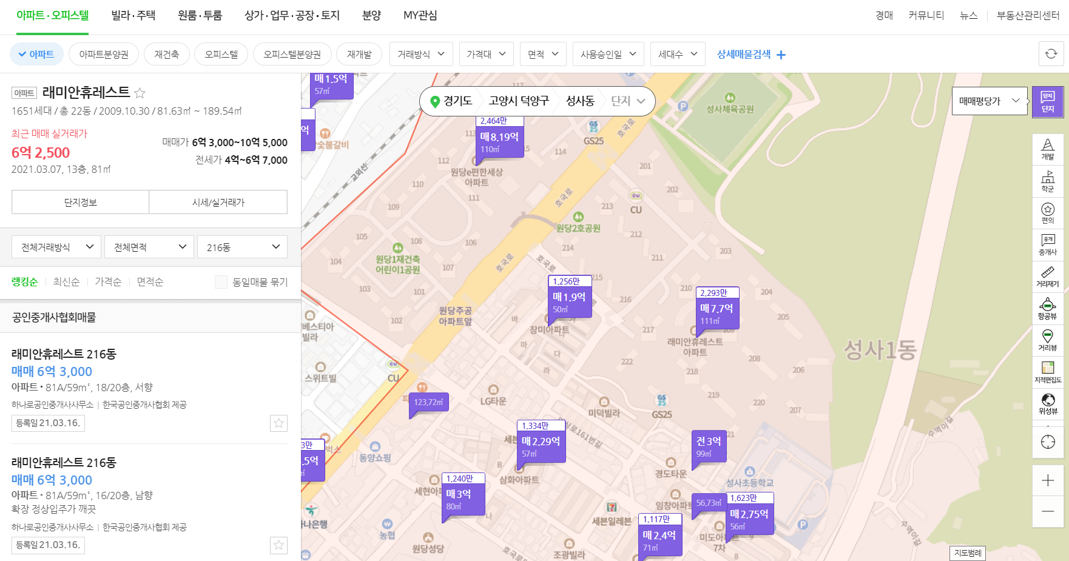Sort listings by 가격순
This screenshot has height=561, width=1069.
pos(108,282)
